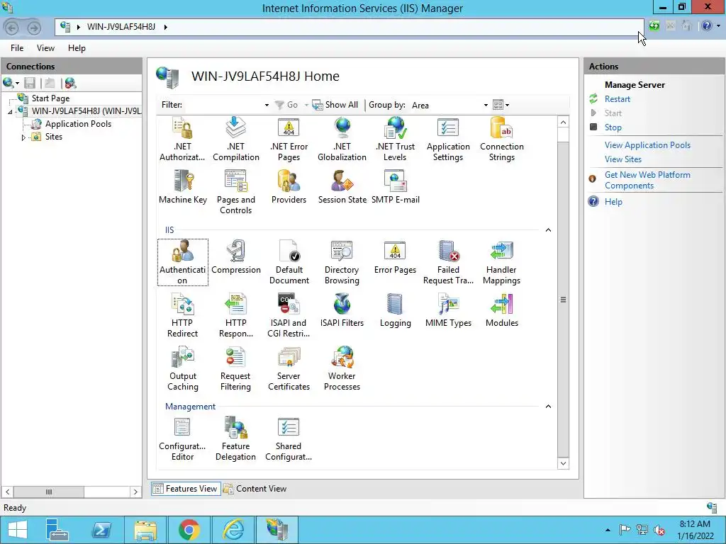Viewport: 726px width, 544px height.
Task: Open Handler Mappings feature
Action: [x=502, y=262]
